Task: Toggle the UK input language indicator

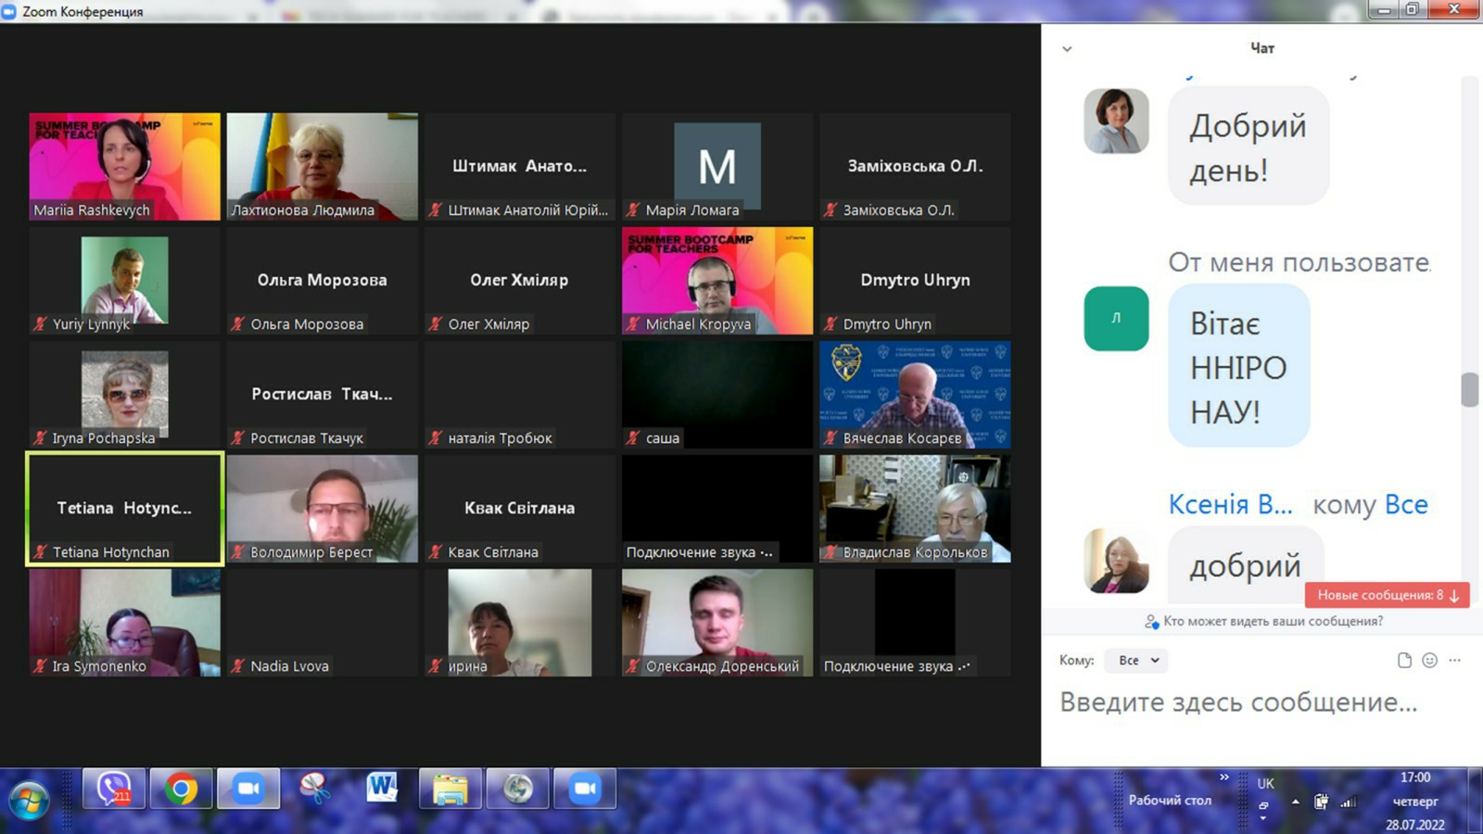Action: pyautogui.click(x=1265, y=784)
